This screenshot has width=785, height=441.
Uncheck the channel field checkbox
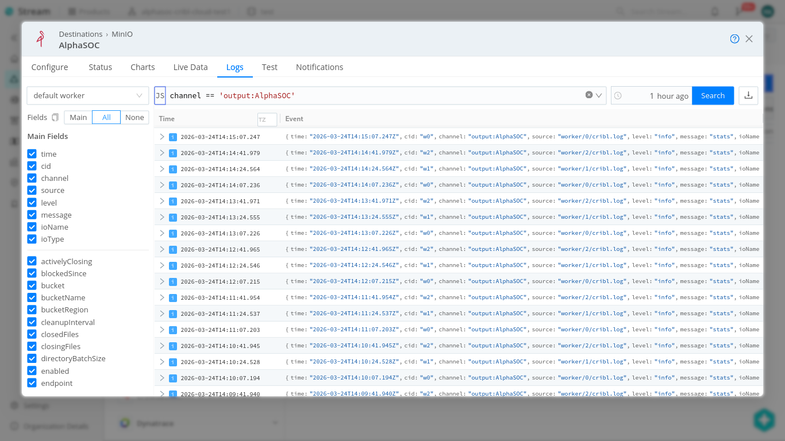coord(32,178)
